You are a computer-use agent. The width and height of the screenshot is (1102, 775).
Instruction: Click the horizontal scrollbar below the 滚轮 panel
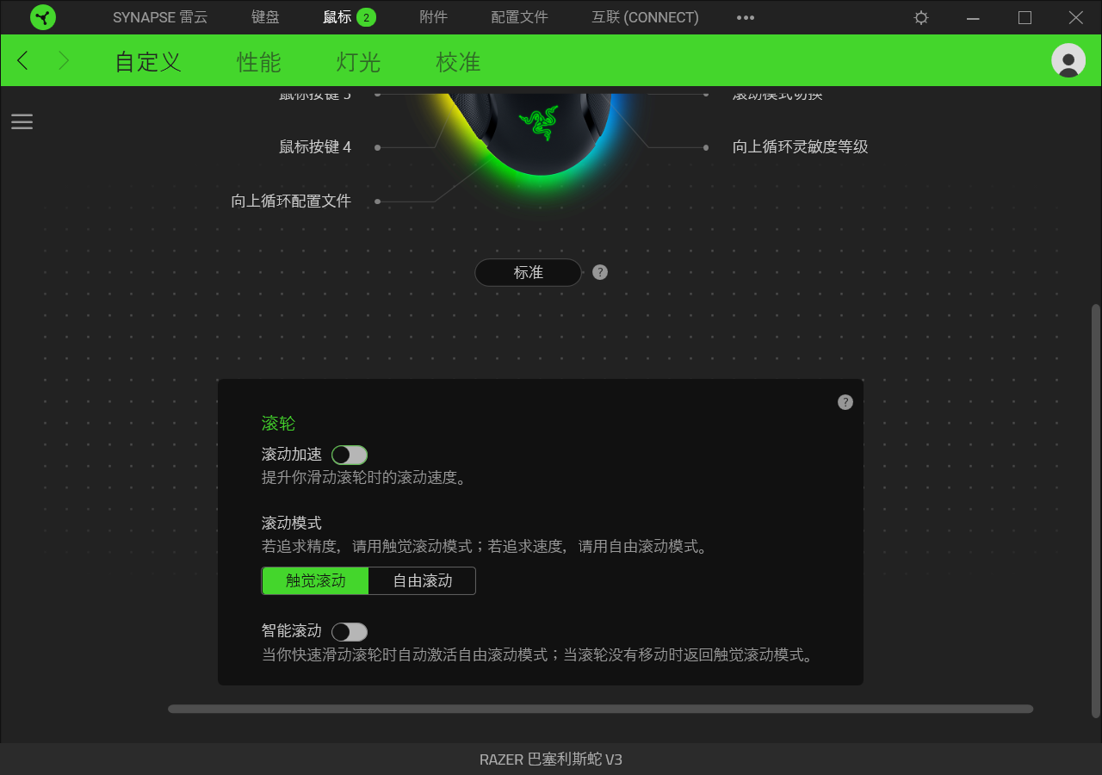(x=601, y=710)
